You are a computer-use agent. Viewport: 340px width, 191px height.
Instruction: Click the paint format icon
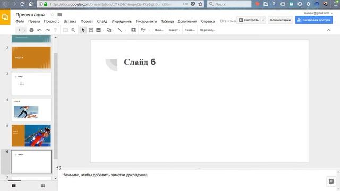coord(55,30)
